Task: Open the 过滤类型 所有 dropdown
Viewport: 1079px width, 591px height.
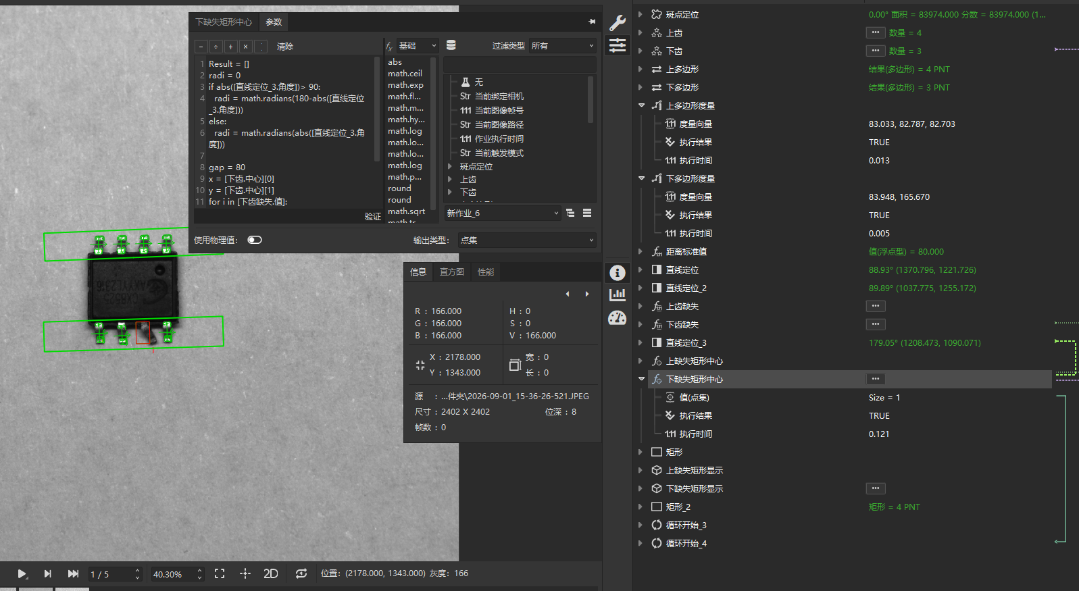Action: pos(562,46)
